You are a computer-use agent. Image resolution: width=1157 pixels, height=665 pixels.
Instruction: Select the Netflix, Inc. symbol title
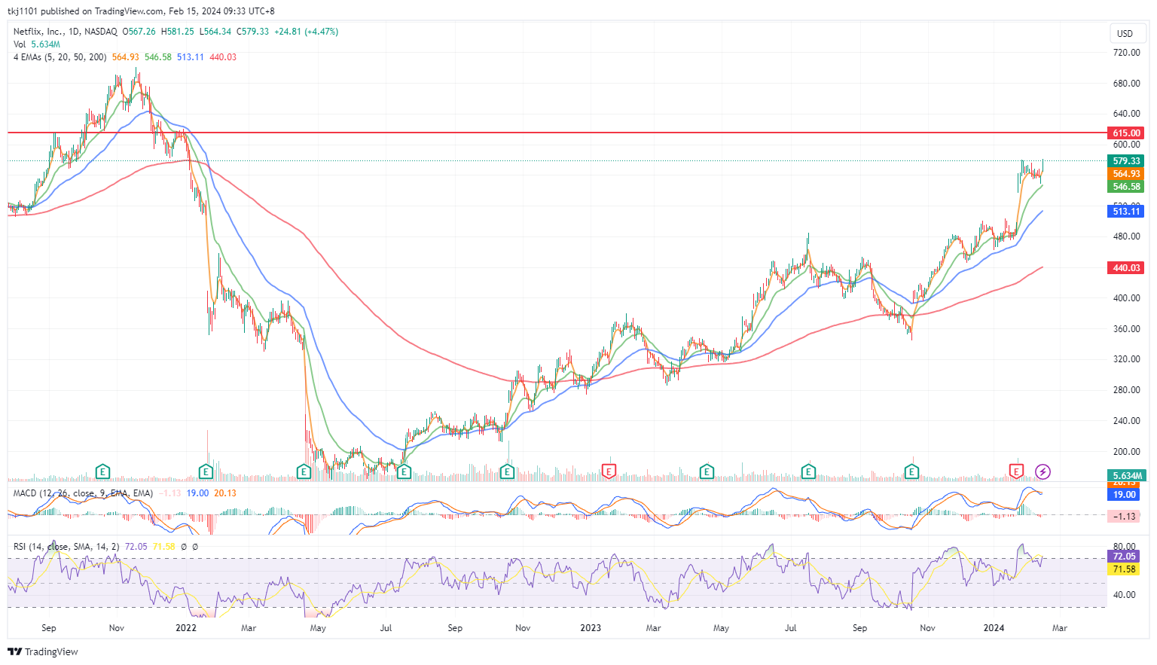click(x=39, y=32)
